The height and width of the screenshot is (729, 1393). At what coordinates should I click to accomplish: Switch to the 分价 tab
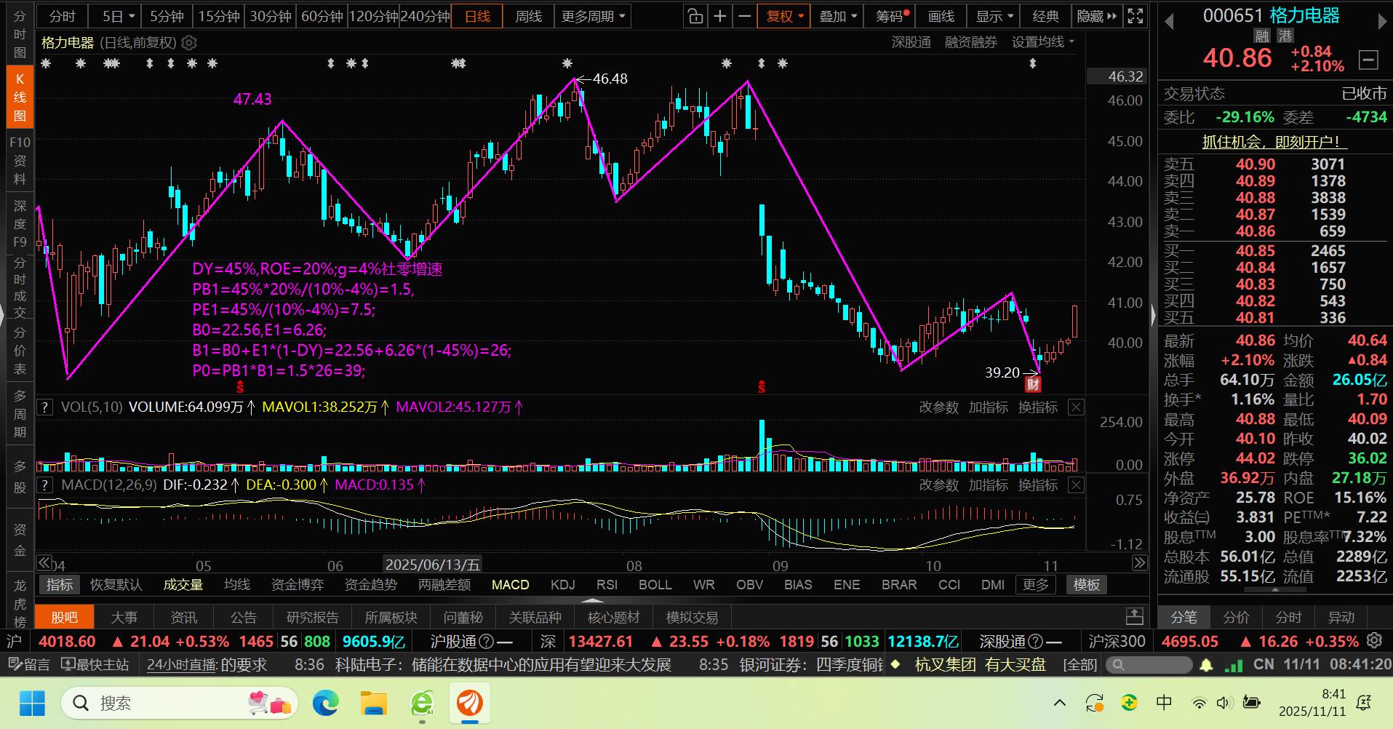1236,617
